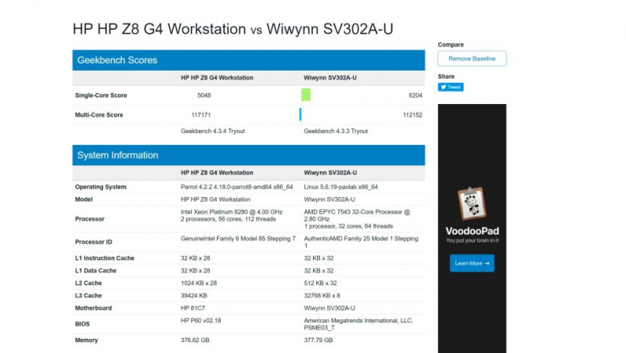Click Geekbench 4.3.3 Tryout text

tap(336, 131)
